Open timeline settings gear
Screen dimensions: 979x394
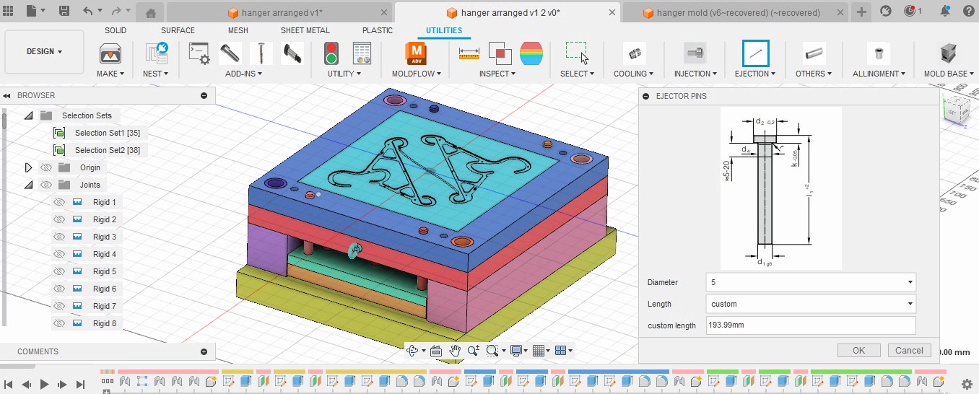[967, 384]
